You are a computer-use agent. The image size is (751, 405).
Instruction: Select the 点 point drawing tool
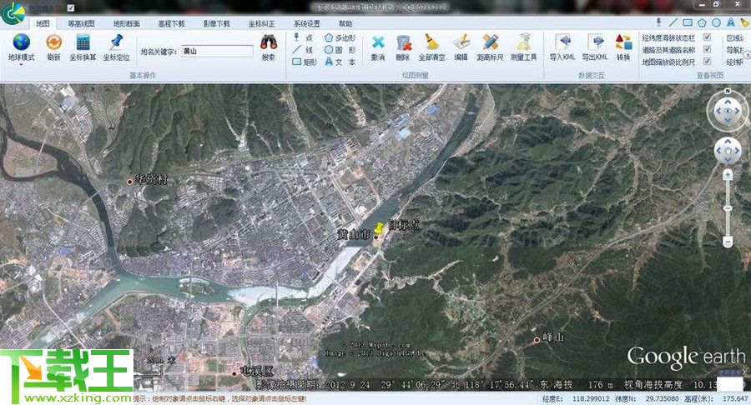click(302, 37)
